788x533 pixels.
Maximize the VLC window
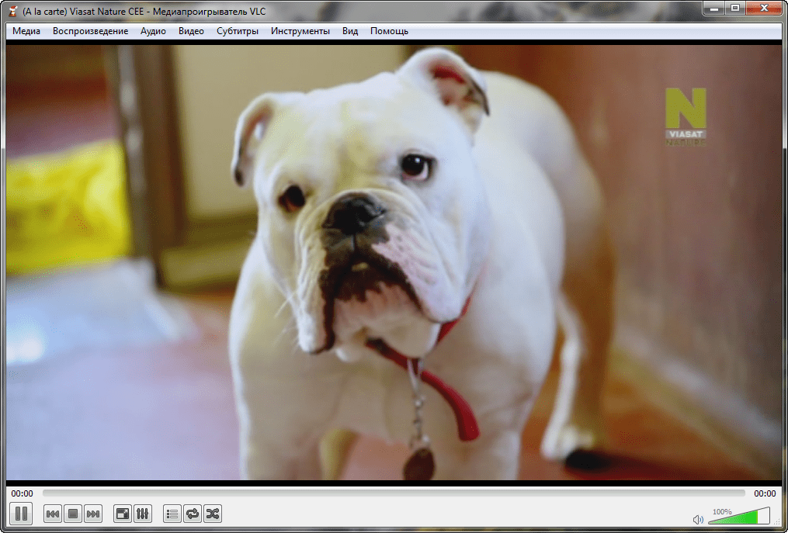click(735, 8)
